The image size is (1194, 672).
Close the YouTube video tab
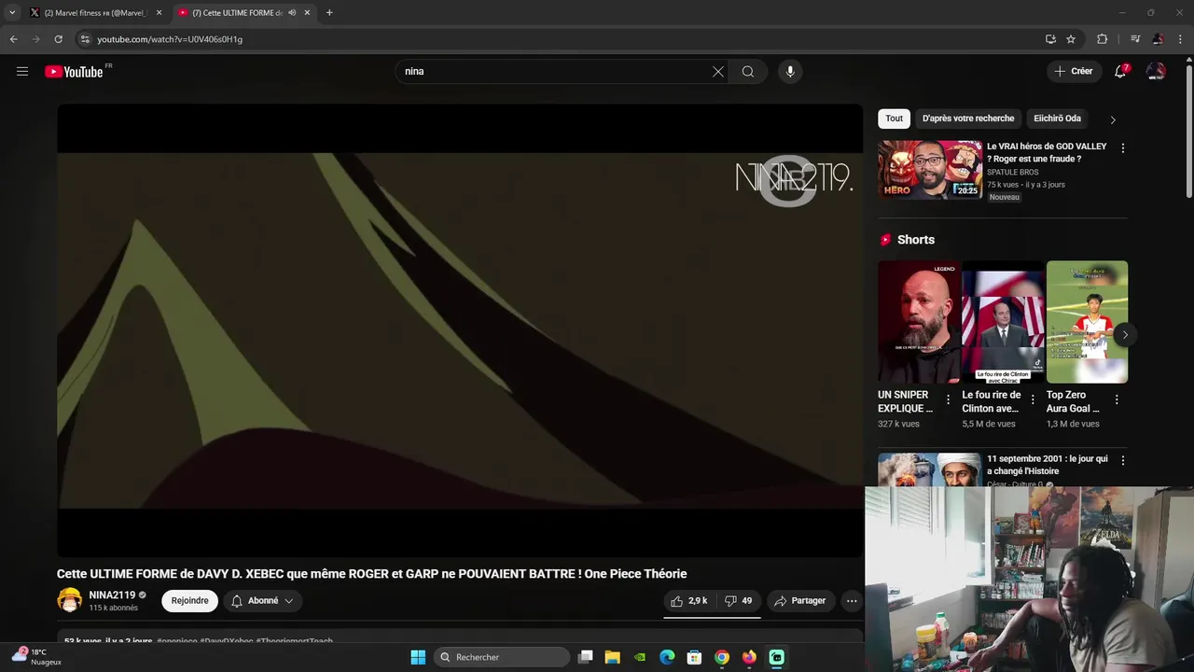pos(307,13)
